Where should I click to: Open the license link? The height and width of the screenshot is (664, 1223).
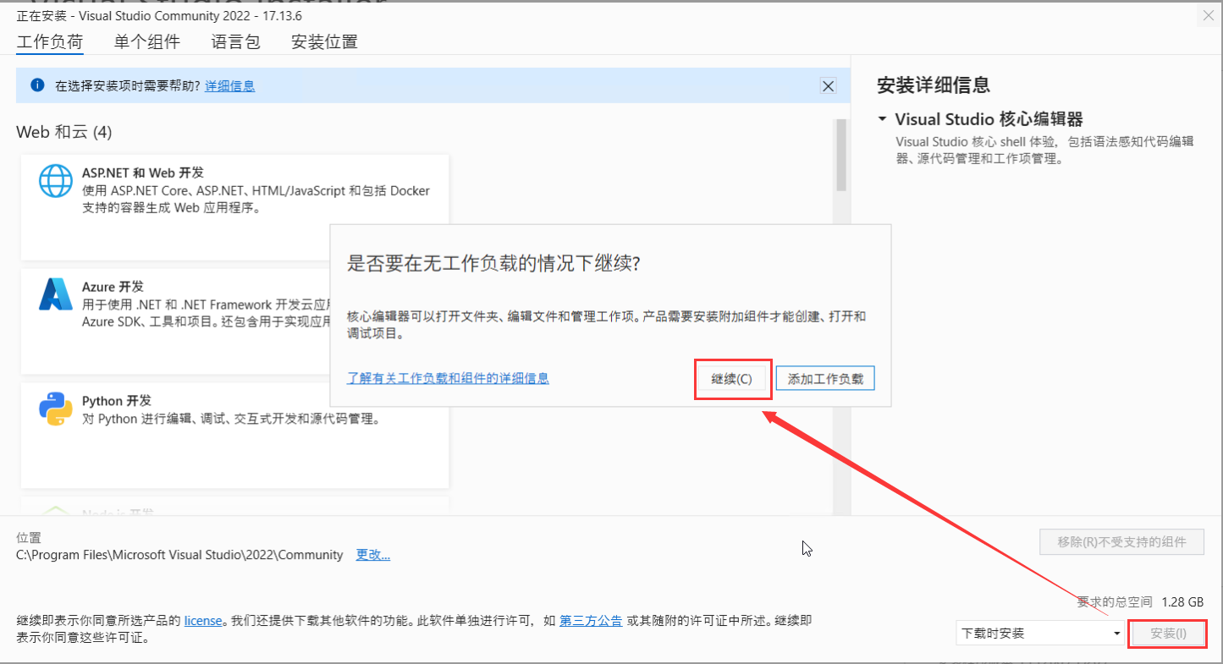point(203,621)
